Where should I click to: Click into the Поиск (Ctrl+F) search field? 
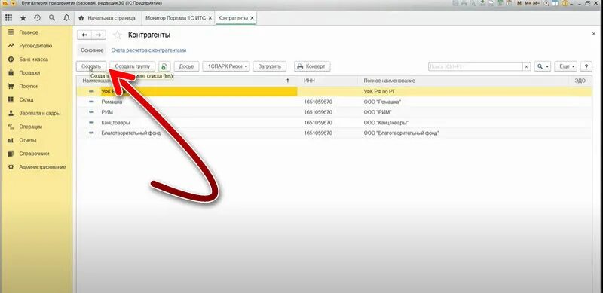point(476,66)
